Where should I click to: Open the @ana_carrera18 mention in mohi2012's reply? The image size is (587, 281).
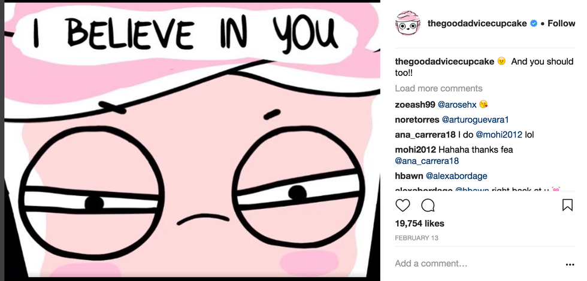click(x=426, y=161)
